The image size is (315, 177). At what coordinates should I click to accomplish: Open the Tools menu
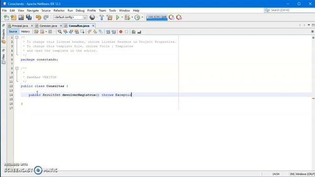[113, 10]
